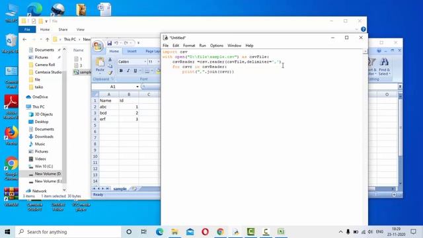Open Adobe Reader desktop shortcut
Screen dimensions: 423x238
[x=11, y=106]
